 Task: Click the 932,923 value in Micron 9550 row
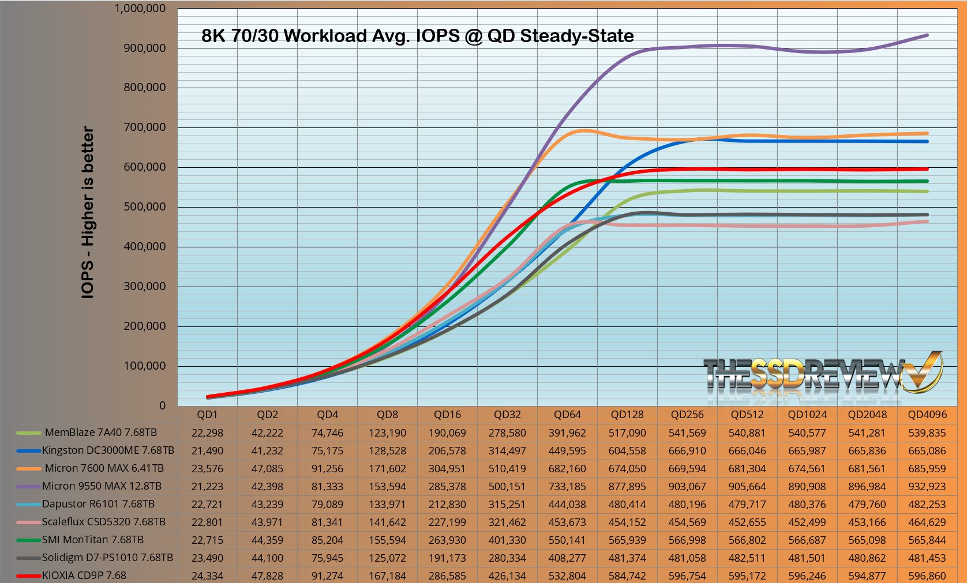click(x=927, y=486)
